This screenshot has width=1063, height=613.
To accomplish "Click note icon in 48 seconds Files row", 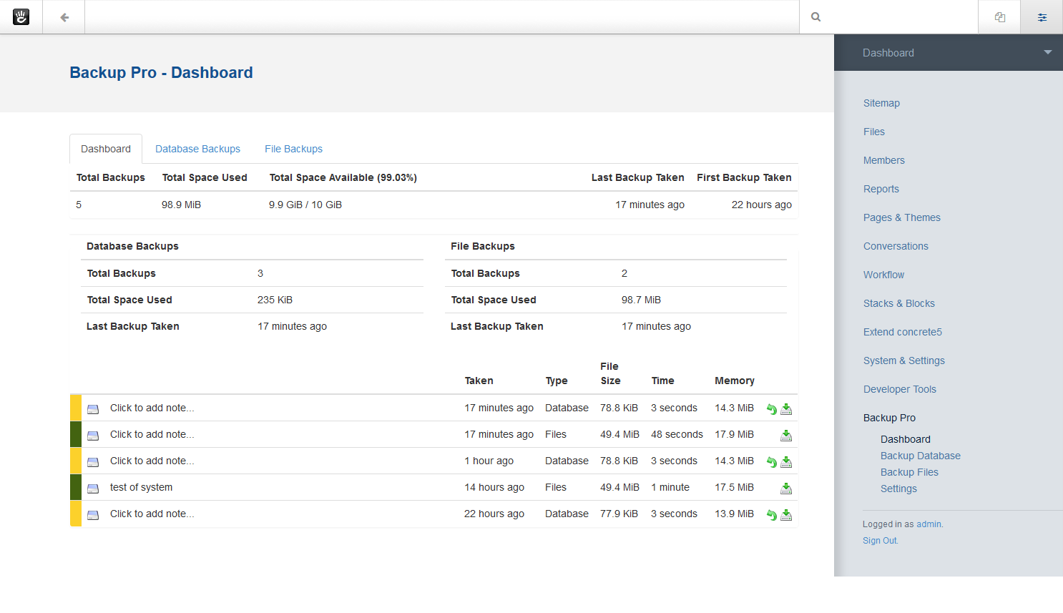I will (x=93, y=436).
